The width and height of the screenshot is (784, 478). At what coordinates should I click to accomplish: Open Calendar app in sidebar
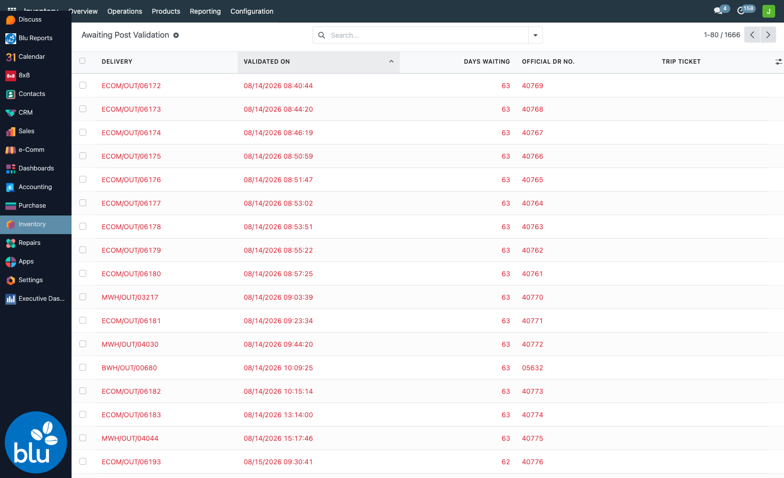coord(36,57)
